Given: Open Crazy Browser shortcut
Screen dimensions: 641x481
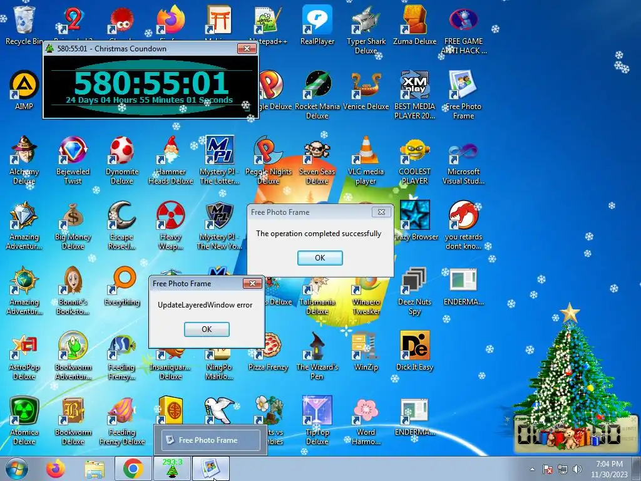Looking at the screenshot, I should 415,220.
